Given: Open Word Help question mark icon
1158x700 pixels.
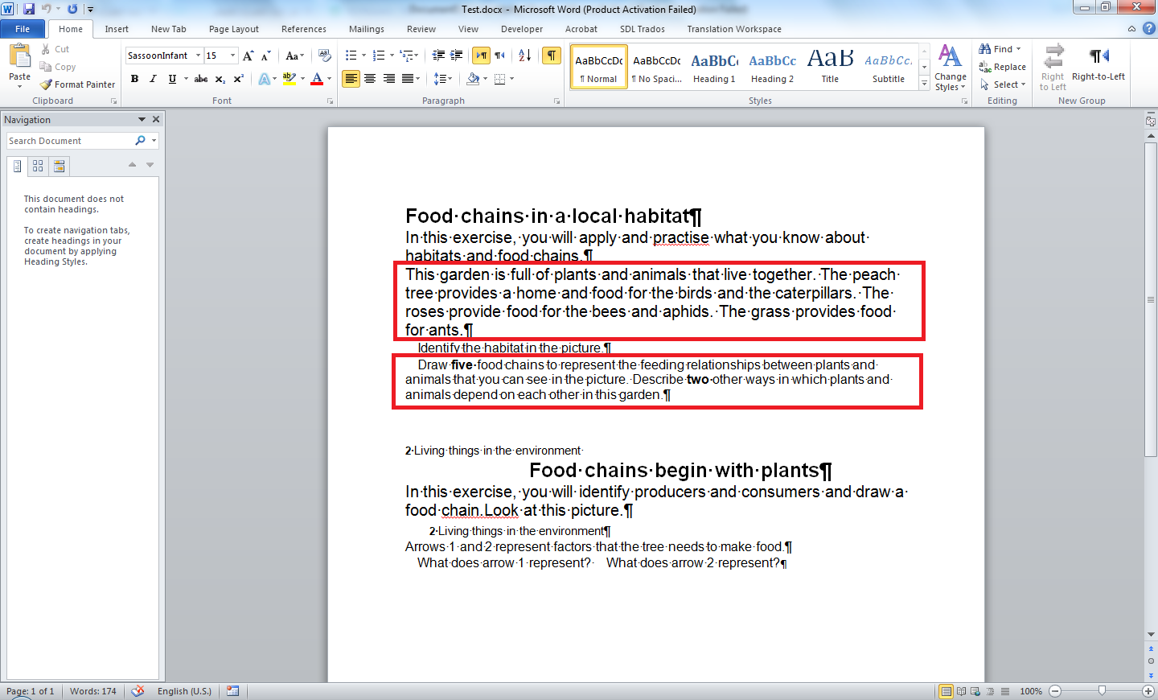Looking at the screenshot, I should (1149, 28).
